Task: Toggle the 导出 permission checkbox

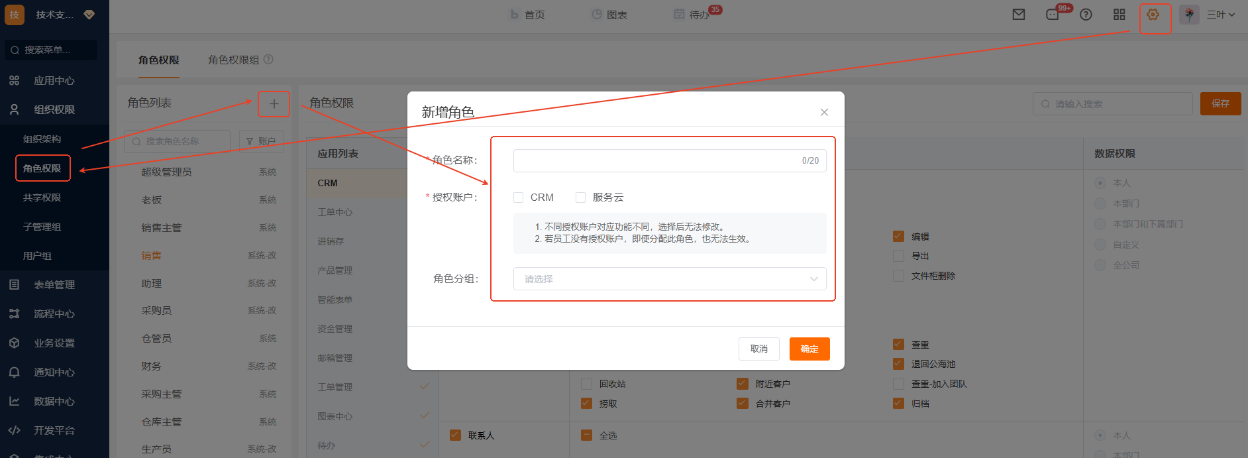Action: point(899,256)
